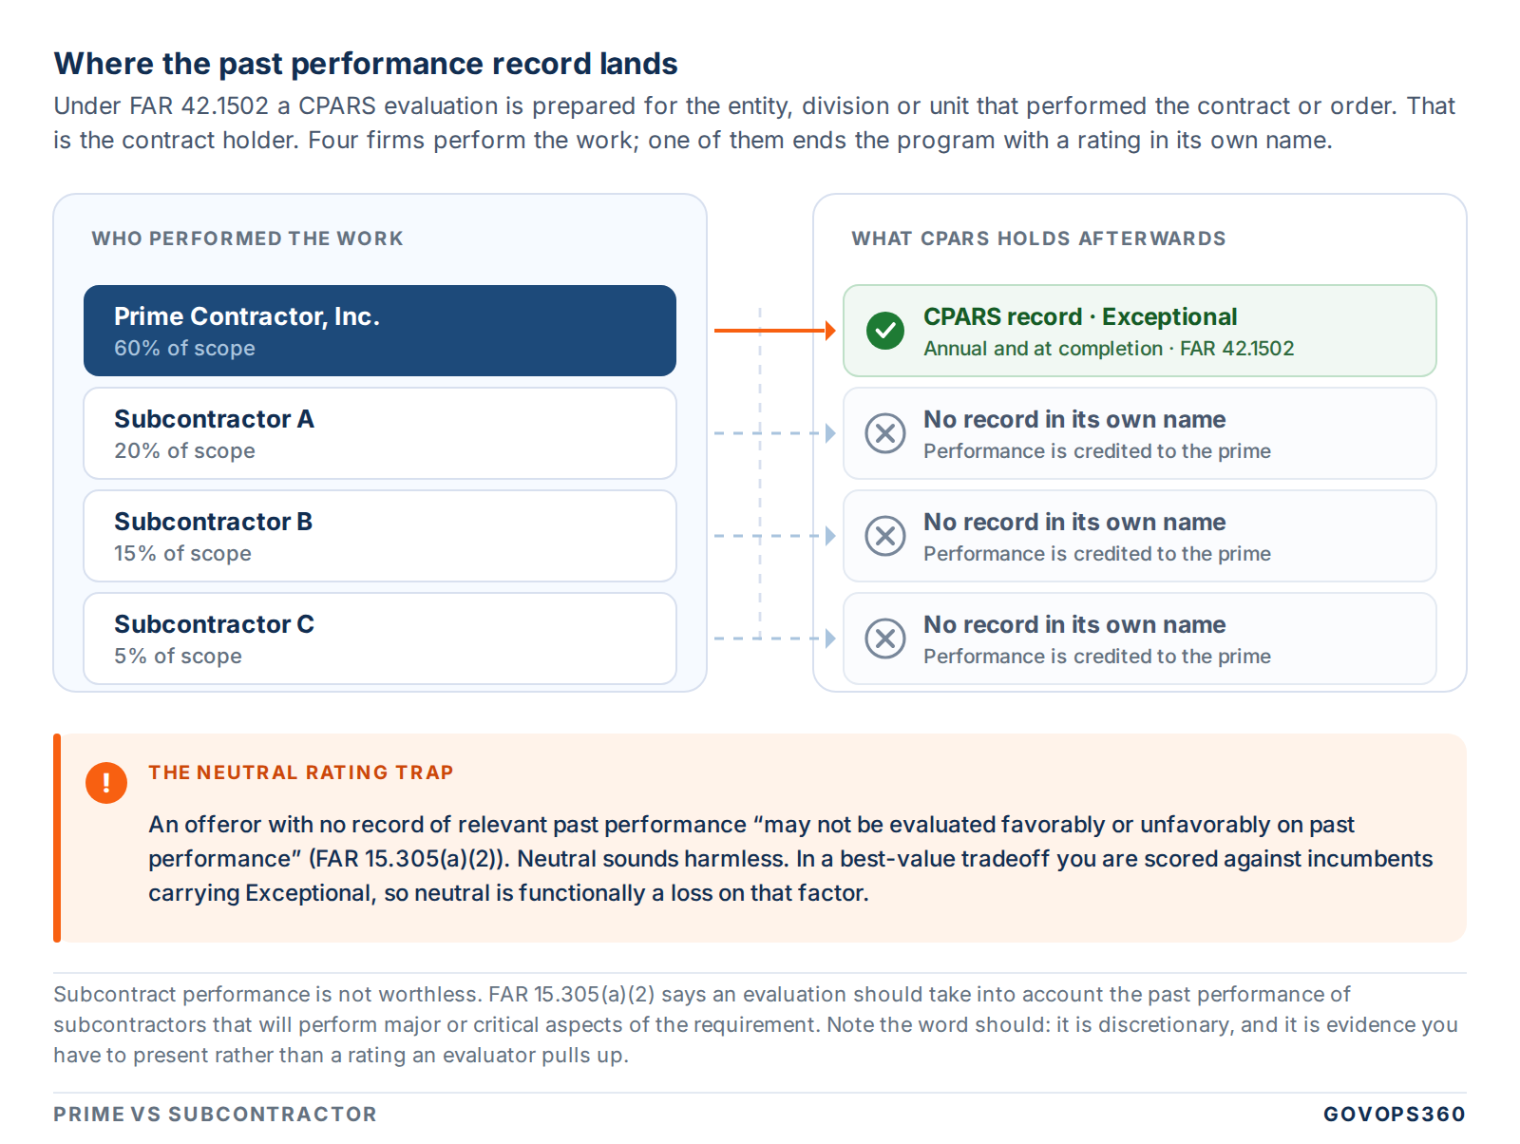The width and height of the screenshot is (1520, 1144).
Task: Select the Prime Contractor, Inc. card
Action: point(380,331)
